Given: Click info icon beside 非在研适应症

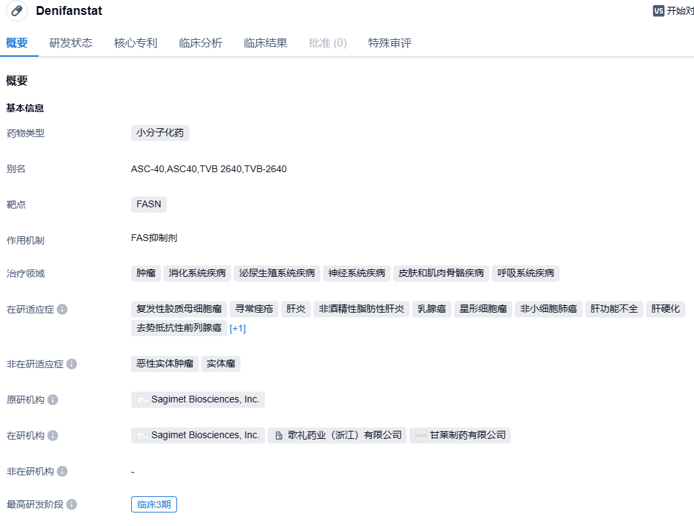Looking at the screenshot, I should coord(72,364).
